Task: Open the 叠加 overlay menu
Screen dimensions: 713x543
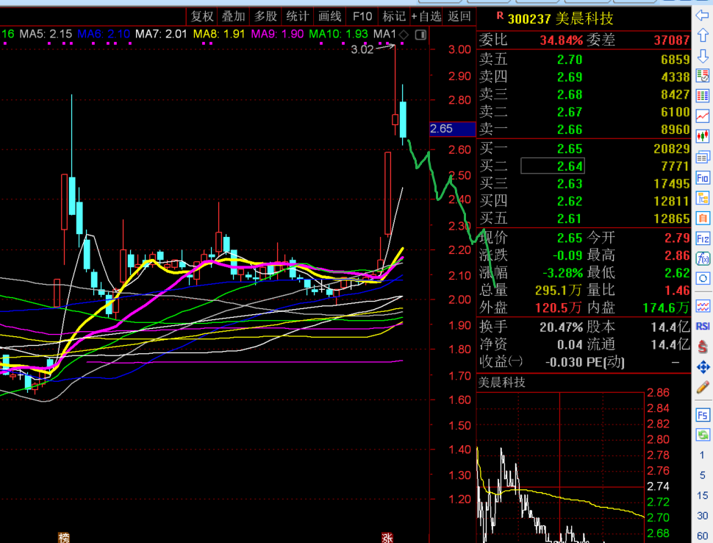Action: point(234,17)
